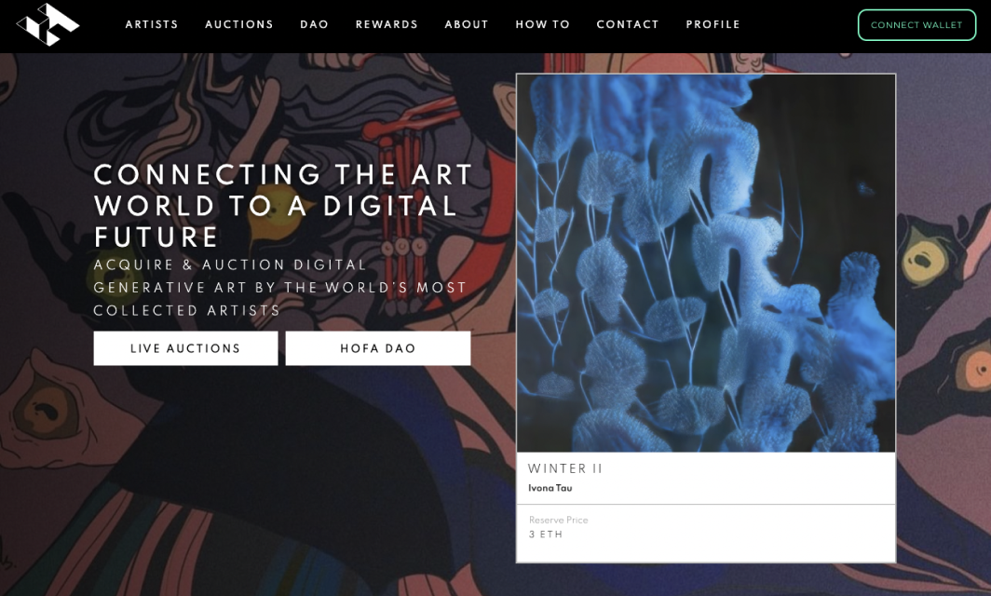The image size is (991, 596).
Task: Click the Live Auctions button
Action: click(186, 348)
